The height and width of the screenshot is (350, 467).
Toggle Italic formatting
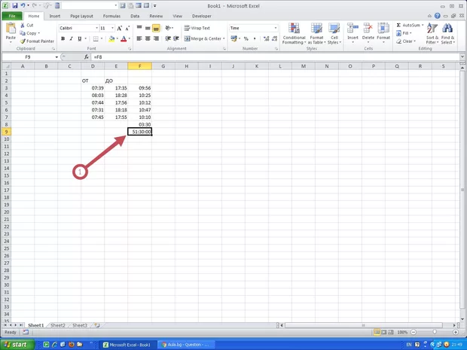72,38
